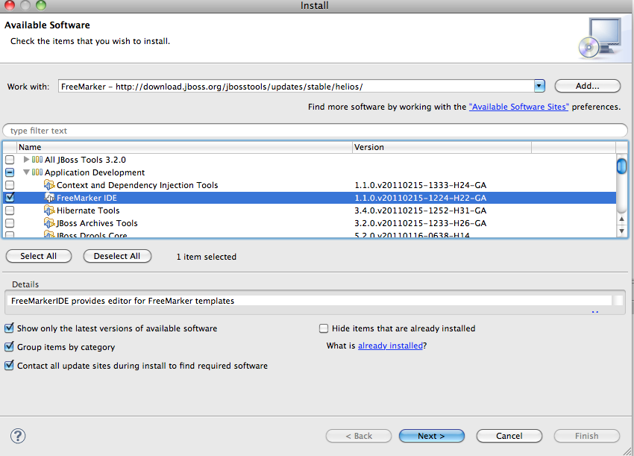Viewport: 634px width, 456px height.
Task: Click the Deselect All button
Action: (x=117, y=256)
